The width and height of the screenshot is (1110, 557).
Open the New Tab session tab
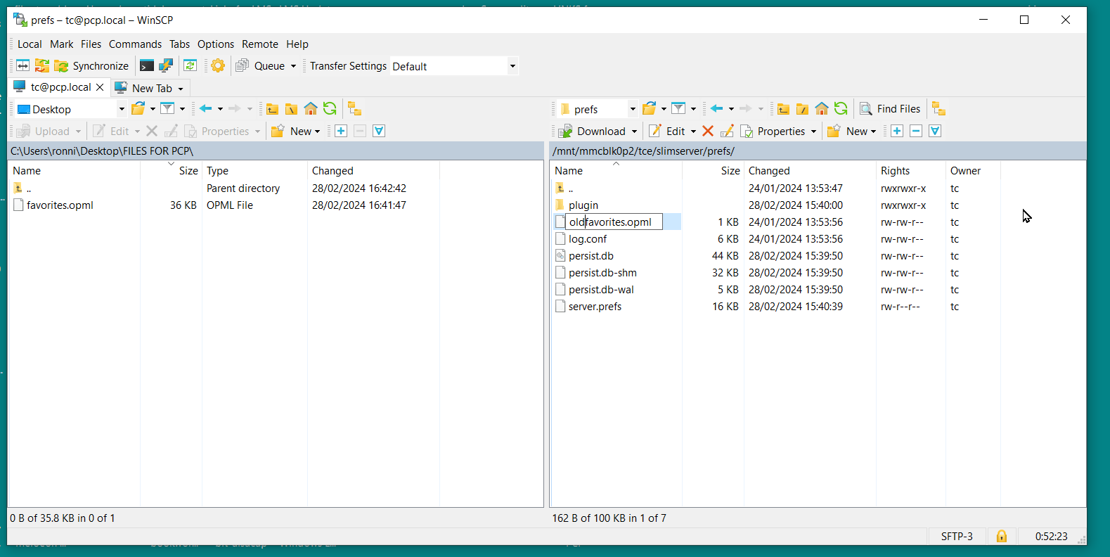tap(151, 89)
